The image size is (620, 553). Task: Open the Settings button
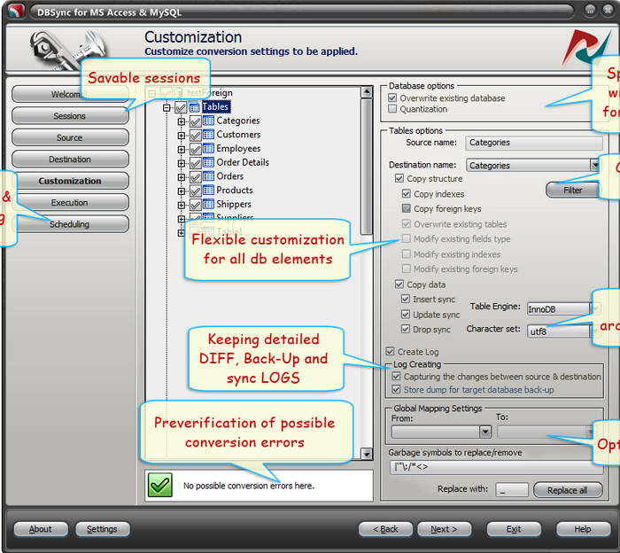tap(102, 529)
